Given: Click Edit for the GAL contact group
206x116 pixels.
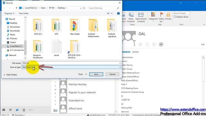Looking at the screenshot, I should pyautogui.click(x=203, y=44).
